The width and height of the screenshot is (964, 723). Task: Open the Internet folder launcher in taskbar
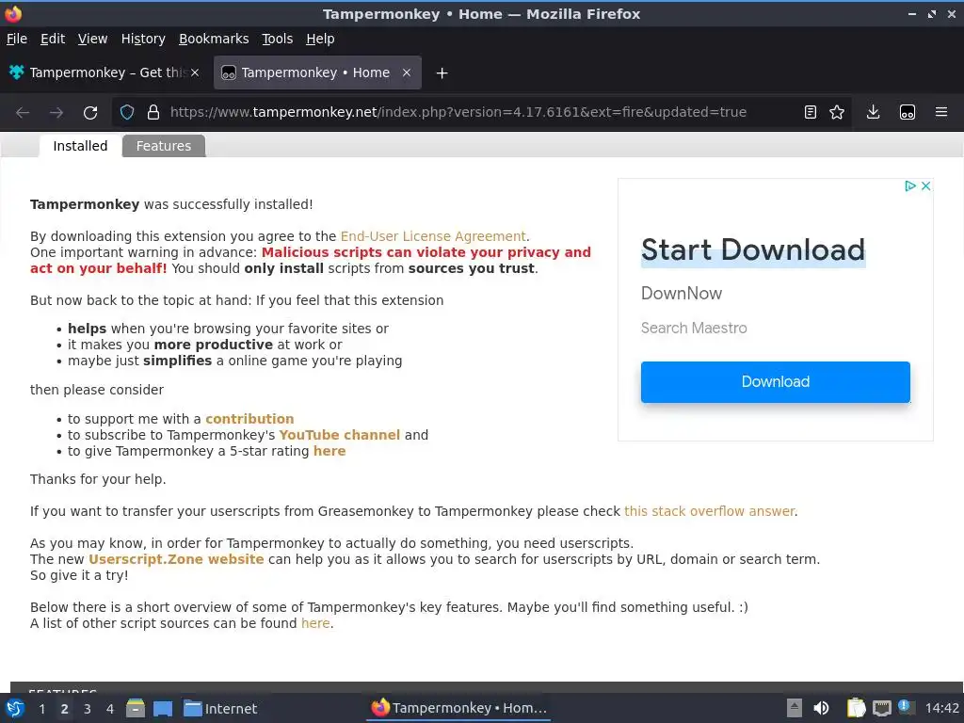220,708
